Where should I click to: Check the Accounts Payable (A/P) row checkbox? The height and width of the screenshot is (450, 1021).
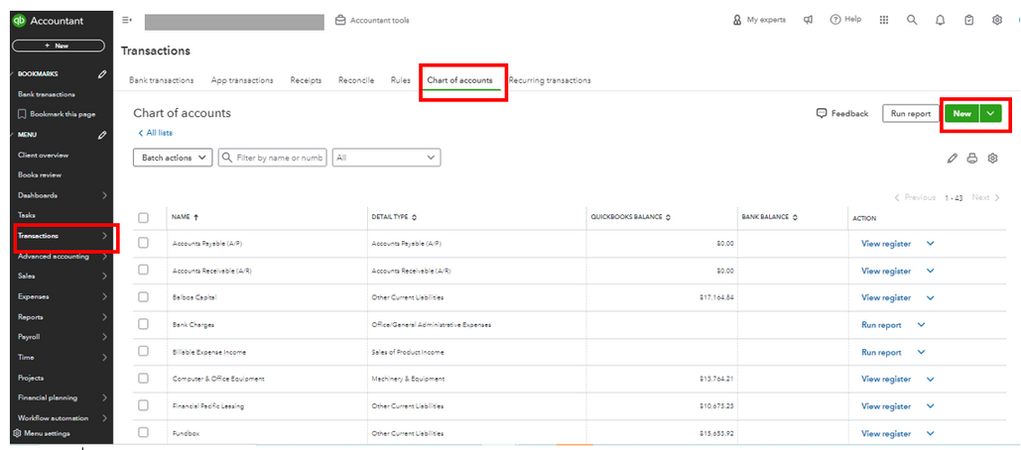143,243
